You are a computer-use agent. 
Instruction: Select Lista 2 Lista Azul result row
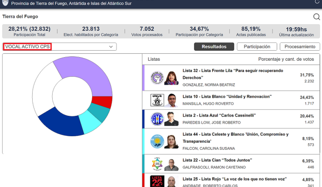point(231,119)
